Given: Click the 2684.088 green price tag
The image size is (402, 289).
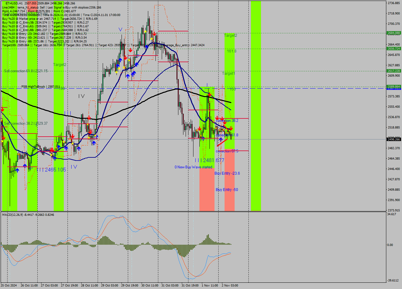Looking at the screenshot, I should [x=394, y=33].
